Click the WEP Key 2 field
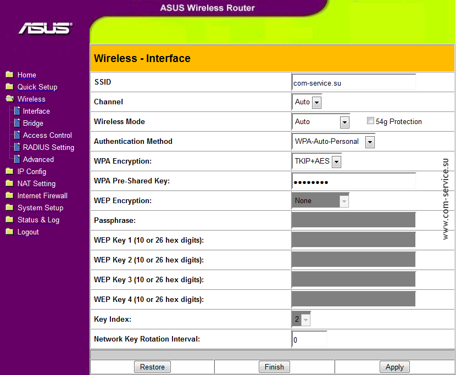Viewport: 456px width, 375px height. point(354,259)
